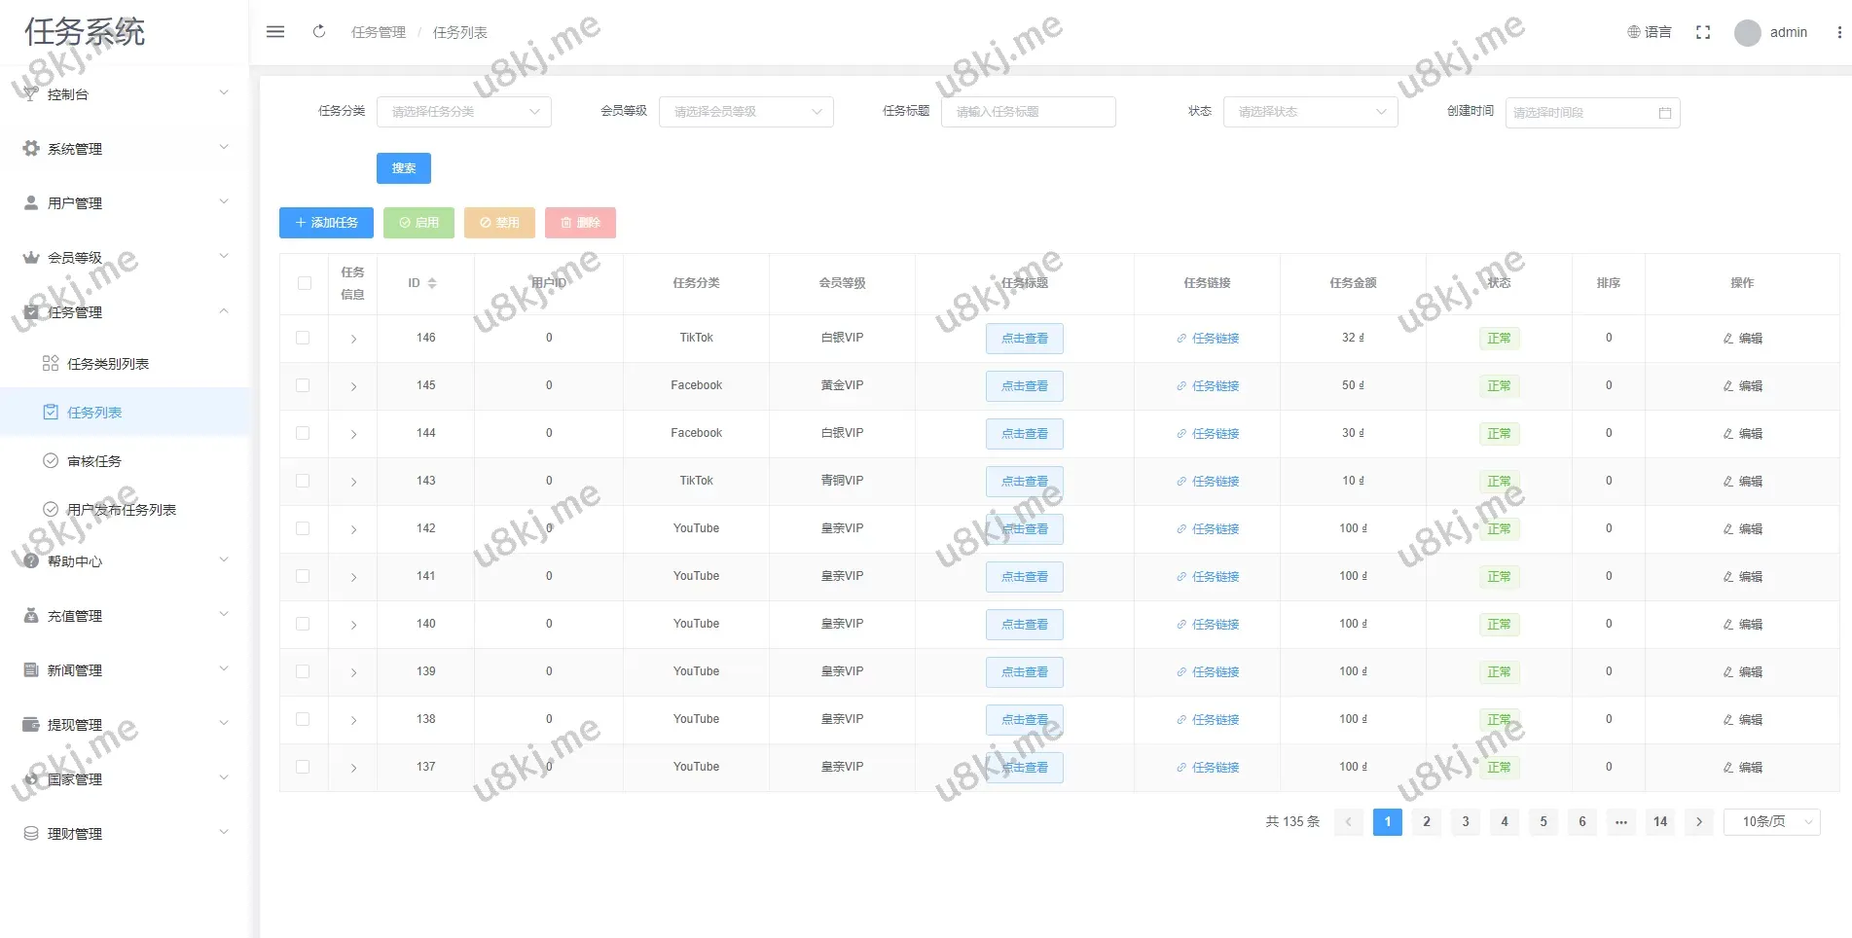
Task: Collapse sidebar with the hamburger icon
Action: click(x=275, y=32)
